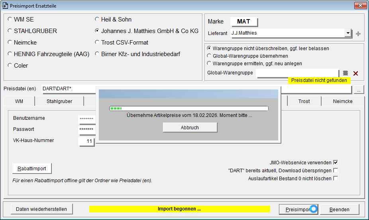
Task: Click the Preisdatei (en) path field
Action: click(x=197, y=89)
